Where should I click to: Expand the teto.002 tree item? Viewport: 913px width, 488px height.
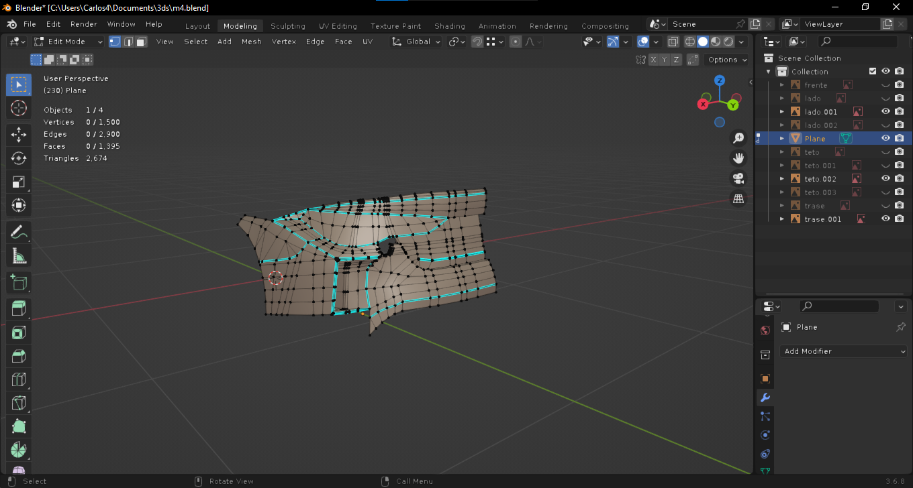782,179
